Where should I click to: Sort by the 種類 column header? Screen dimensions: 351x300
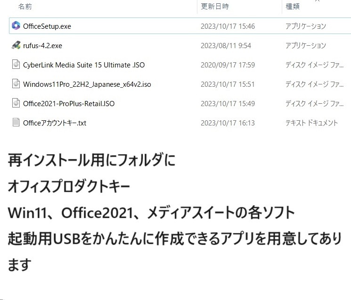(293, 6)
